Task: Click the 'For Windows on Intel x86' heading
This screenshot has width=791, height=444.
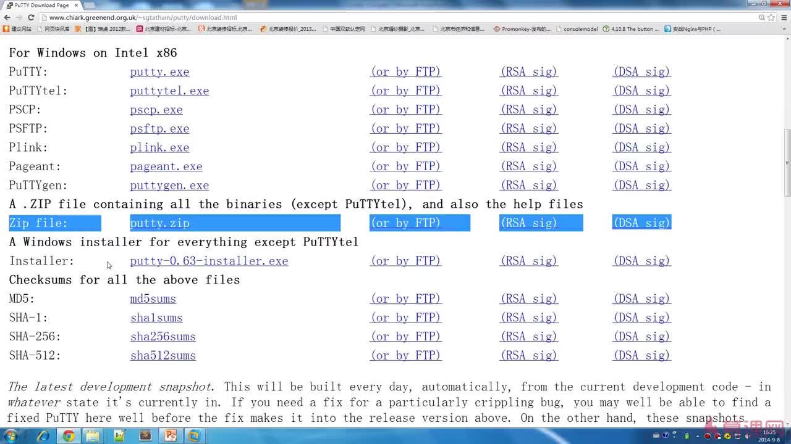Action: (93, 53)
